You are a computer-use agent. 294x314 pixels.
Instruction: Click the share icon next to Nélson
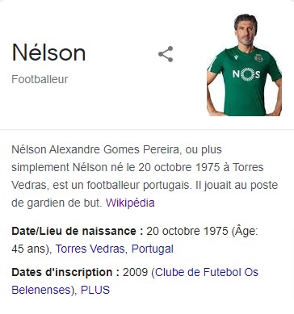click(166, 54)
